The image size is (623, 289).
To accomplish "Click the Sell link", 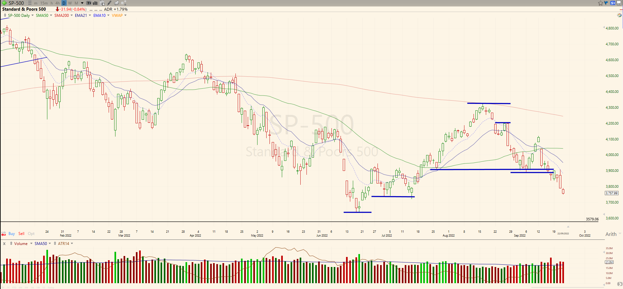I will [x=21, y=234].
